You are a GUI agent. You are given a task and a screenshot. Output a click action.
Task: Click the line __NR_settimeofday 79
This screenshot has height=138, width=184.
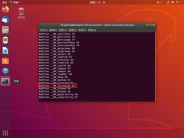click(59, 45)
